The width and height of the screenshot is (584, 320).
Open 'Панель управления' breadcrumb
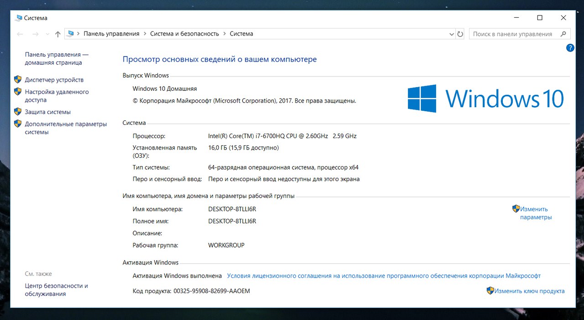tap(111, 34)
